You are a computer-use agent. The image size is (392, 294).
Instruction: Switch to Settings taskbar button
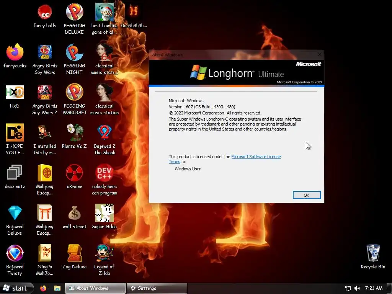(x=157, y=288)
